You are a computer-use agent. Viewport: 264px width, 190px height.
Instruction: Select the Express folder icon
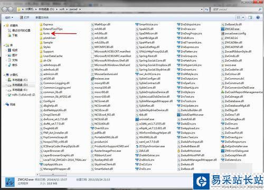click(x=41, y=24)
